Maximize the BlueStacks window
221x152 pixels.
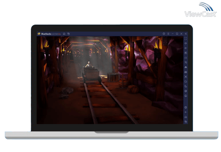click(177, 34)
